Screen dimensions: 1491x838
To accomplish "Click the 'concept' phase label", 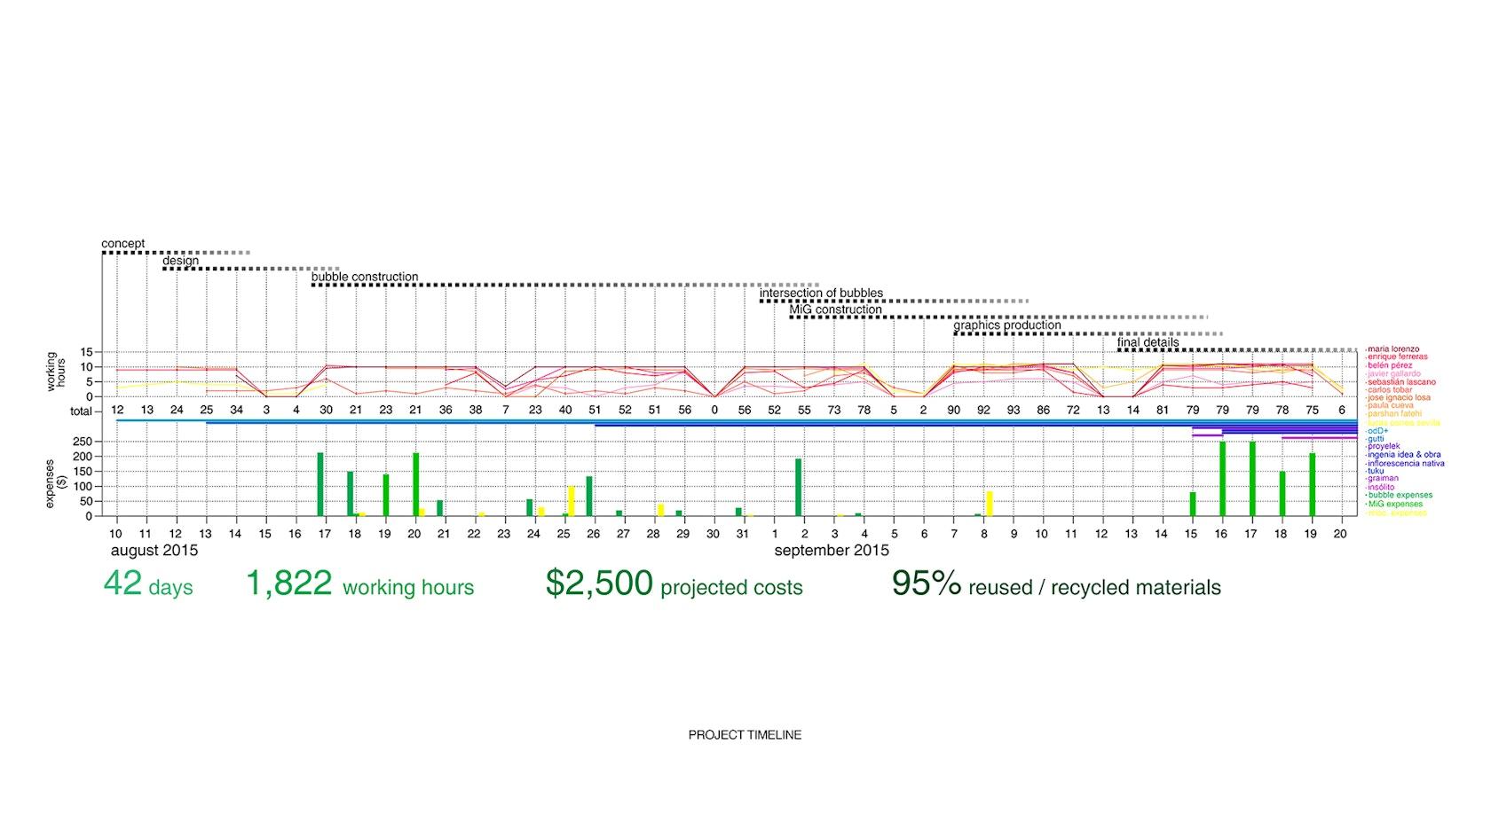I will tap(123, 244).
